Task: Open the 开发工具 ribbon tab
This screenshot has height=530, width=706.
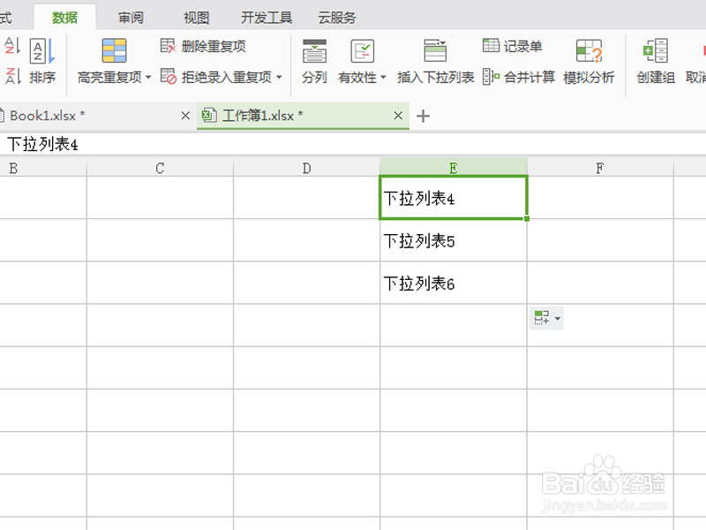Action: coord(267,18)
